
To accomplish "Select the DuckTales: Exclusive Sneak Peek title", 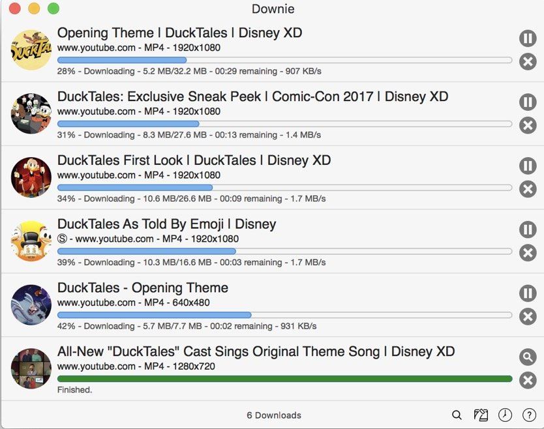I will pyautogui.click(x=252, y=96).
